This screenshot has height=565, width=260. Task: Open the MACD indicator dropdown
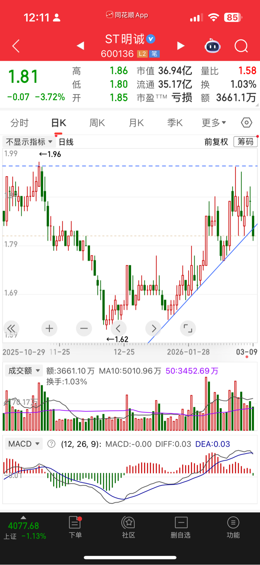[x=24, y=444]
